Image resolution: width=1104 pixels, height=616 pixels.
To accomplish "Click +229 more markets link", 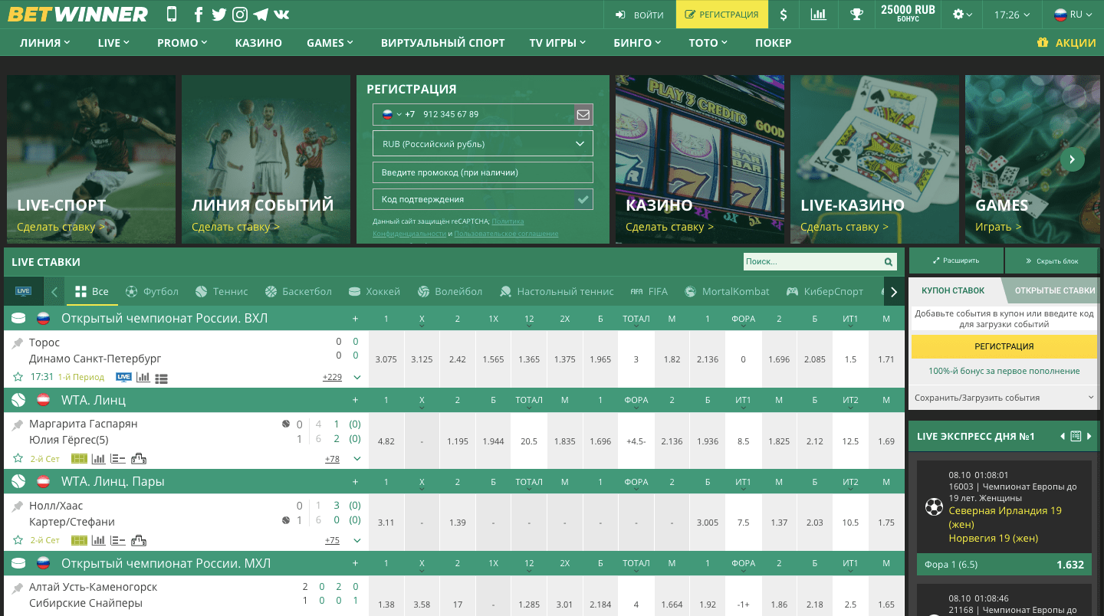I will pos(332,377).
